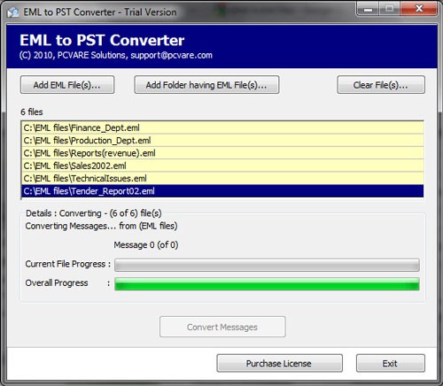The height and width of the screenshot is (386, 443).
Task: Click the green Overall Progress bar
Action: coord(267,284)
